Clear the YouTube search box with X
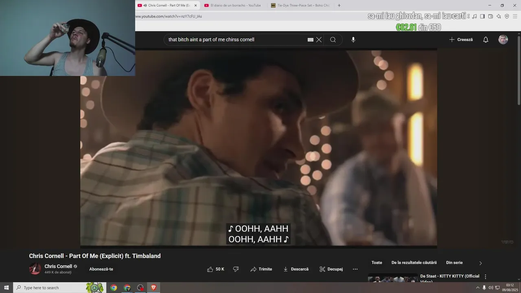This screenshot has width=521, height=293. click(x=319, y=39)
